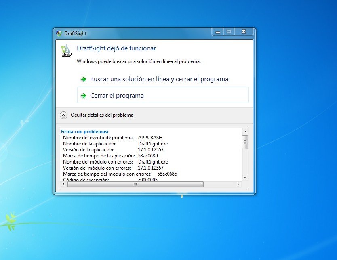337x260 pixels.
Task: Collapse details with the round chevron button
Action: click(64, 115)
